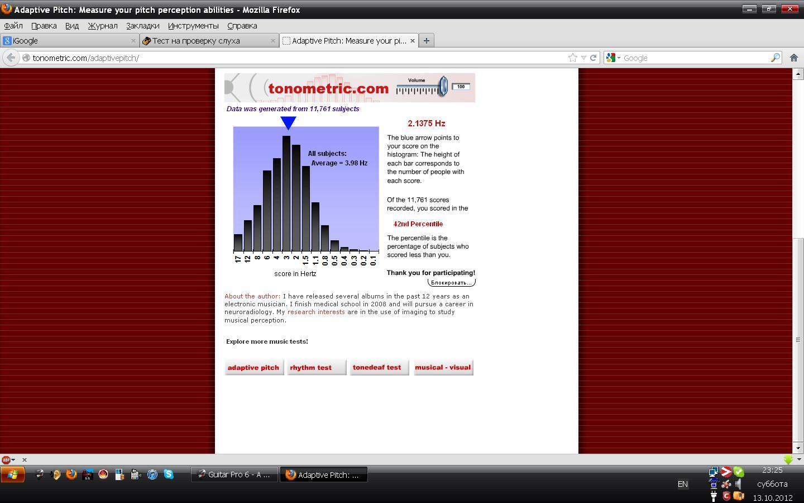This screenshot has height=503, width=804.
Task: Open the Windows Start button
Action: 12,475
